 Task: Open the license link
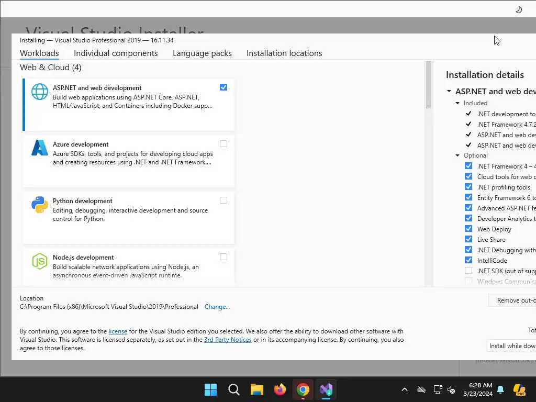(x=118, y=331)
